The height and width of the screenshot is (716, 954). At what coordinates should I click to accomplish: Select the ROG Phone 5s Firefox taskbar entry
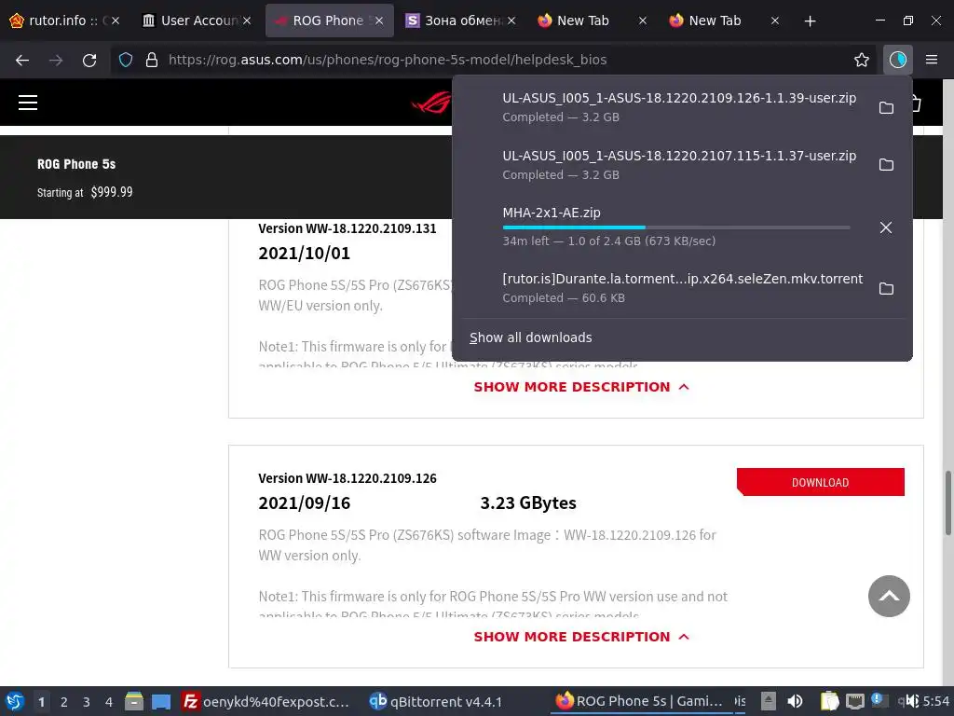point(639,701)
